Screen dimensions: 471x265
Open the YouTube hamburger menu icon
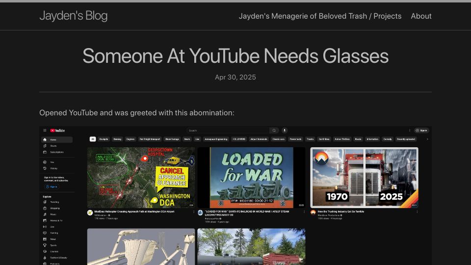click(45, 131)
